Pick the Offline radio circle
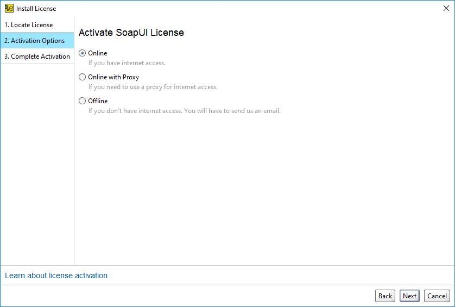The width and height of the screenshot is (455, 307). [x=83, y=101]
